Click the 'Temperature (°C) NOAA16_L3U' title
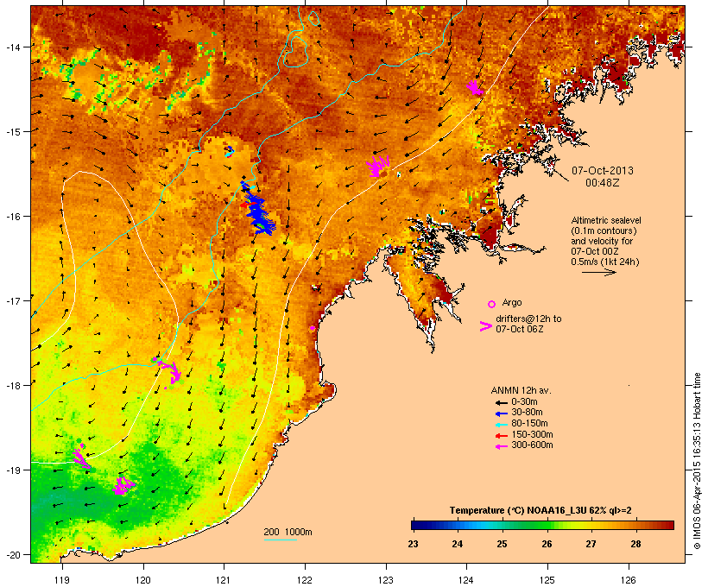The width and height of the screenshot is (708, 587). point(520,510)
